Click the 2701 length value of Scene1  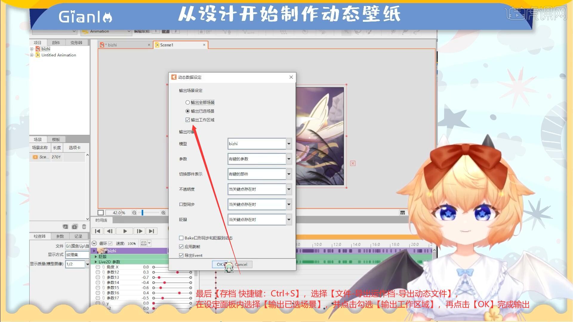pos(56,157)
